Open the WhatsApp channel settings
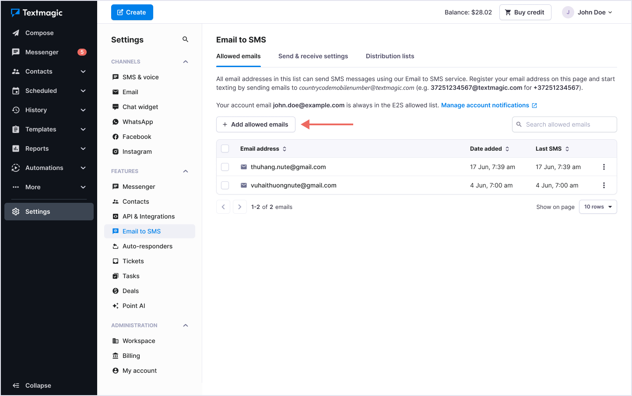This screenshot has height=396, width=632. (x=137, y=122)
